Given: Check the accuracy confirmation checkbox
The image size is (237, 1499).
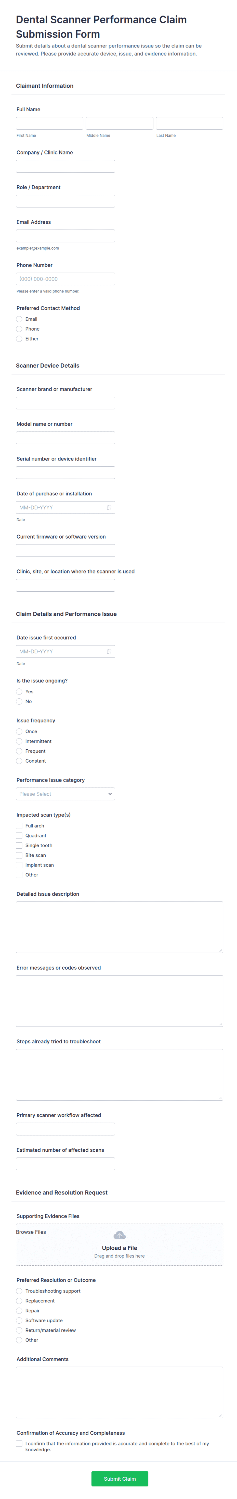Looking at the screenshot, I should pyautogui.click(x=19, y=1443).
